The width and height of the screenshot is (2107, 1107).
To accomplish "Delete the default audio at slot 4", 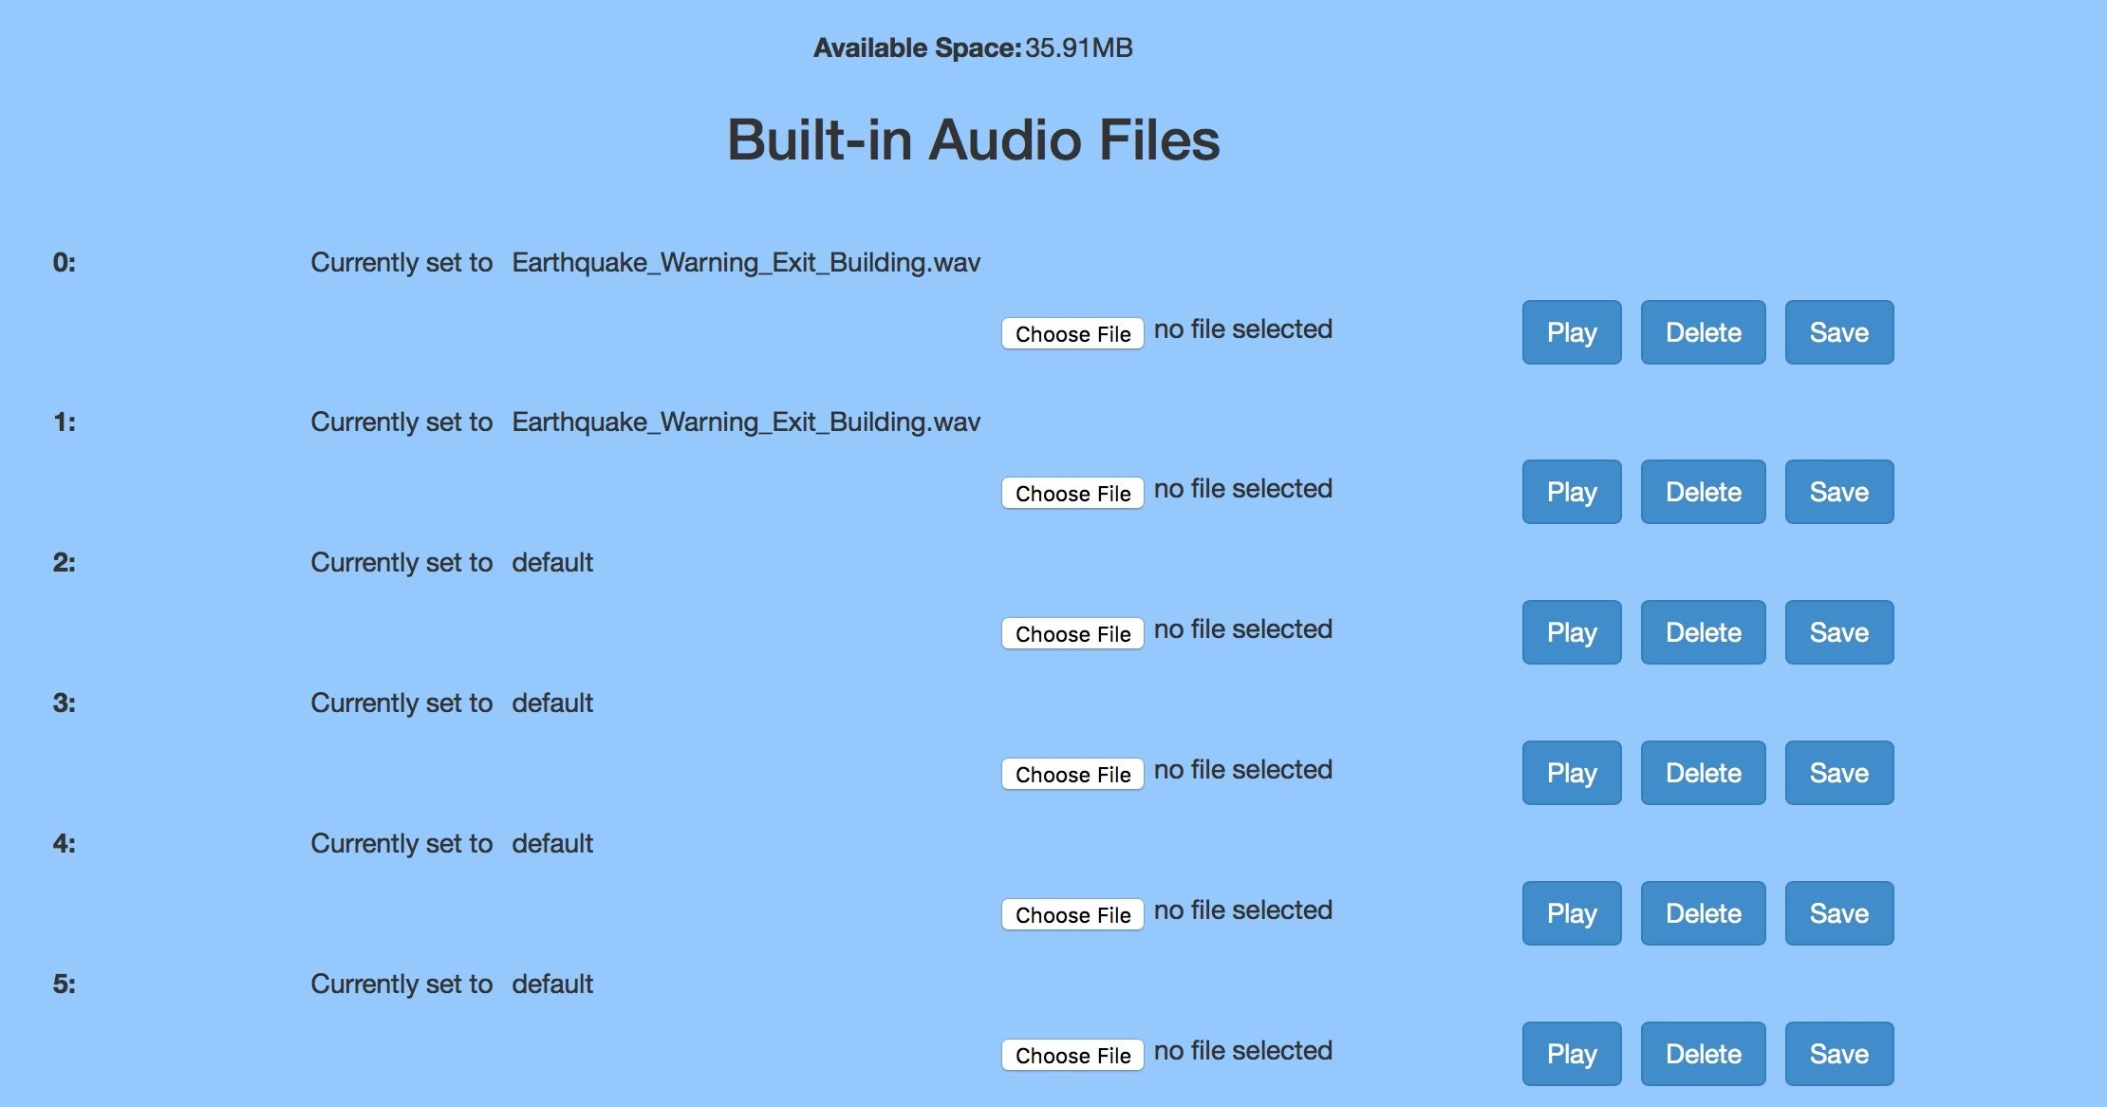I will (1703, 911).
